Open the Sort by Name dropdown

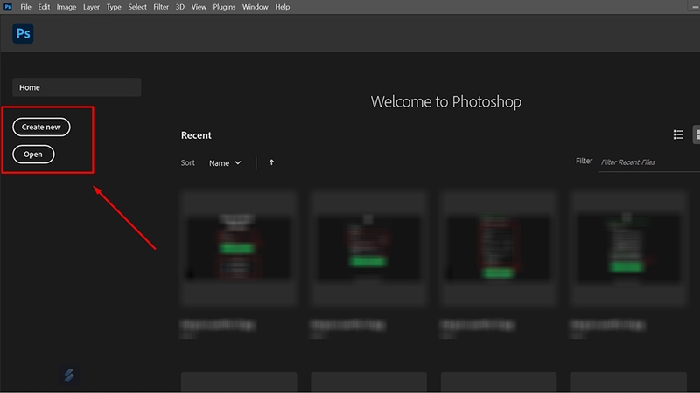(x=225, y=163)
